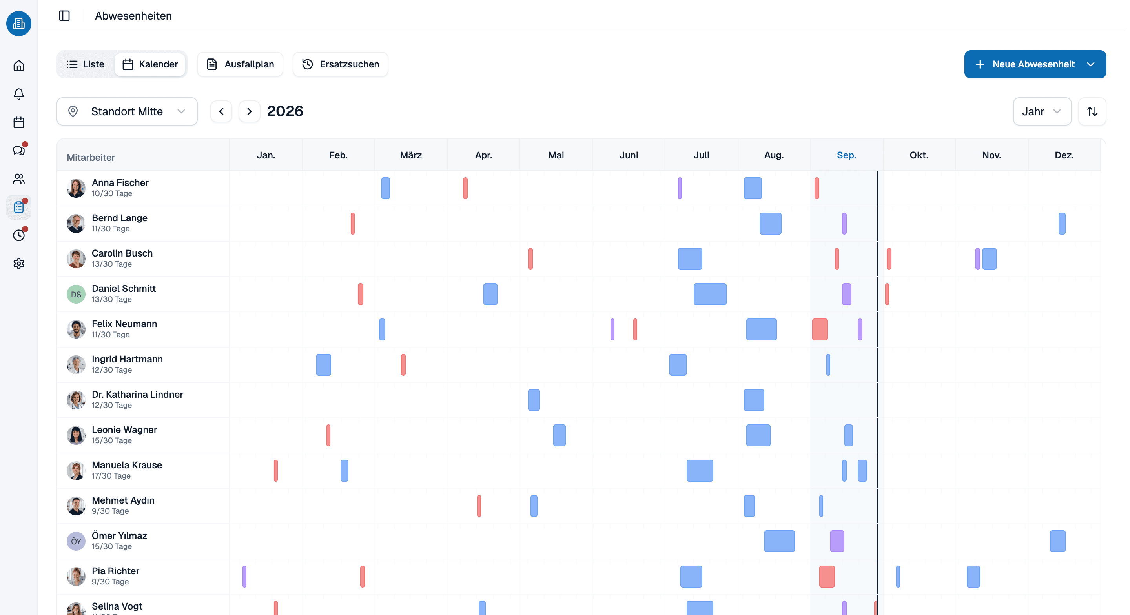Viewport: 1130px width, 615px height.
Task: Click the Sep. month header
Action: [x=846, y=155]
